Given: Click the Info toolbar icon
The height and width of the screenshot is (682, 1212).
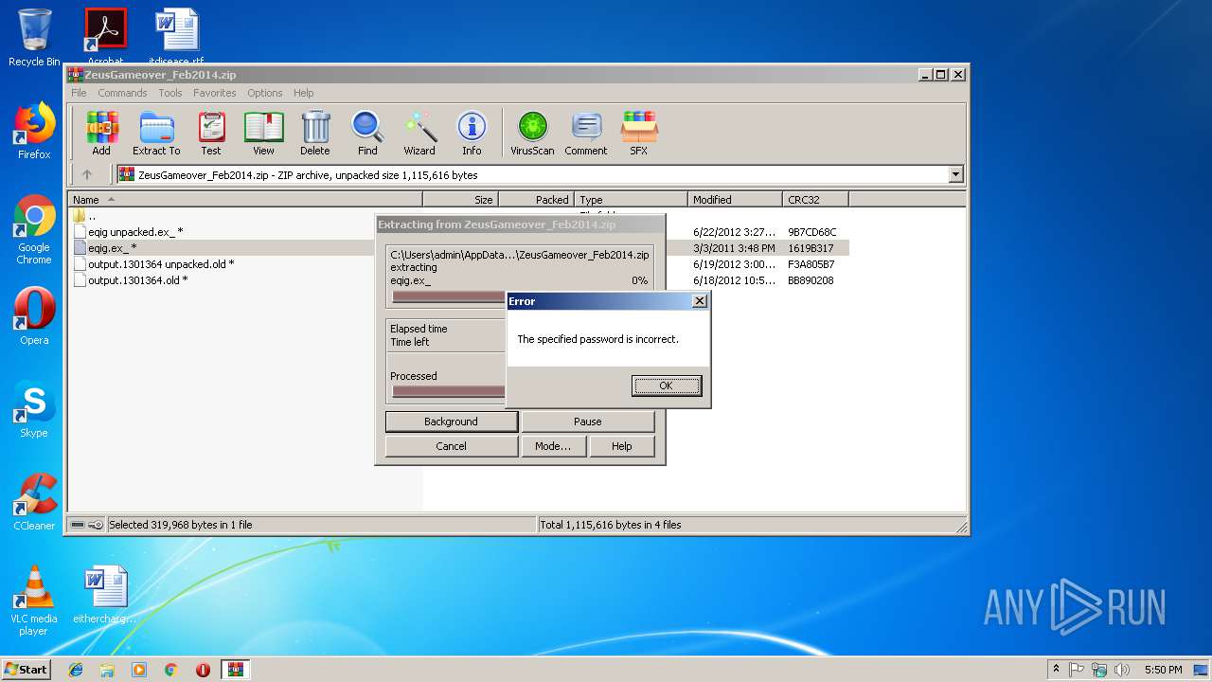Looking at the screenshot, I should (472, 133).
